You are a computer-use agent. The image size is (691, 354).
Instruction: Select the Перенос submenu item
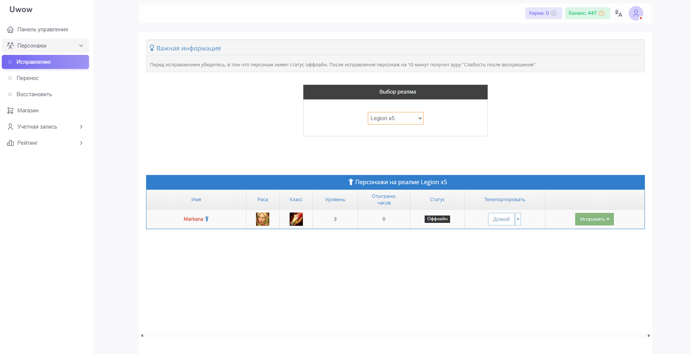28,78
